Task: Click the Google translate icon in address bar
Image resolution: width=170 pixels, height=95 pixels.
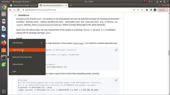Action: (134, 10)
